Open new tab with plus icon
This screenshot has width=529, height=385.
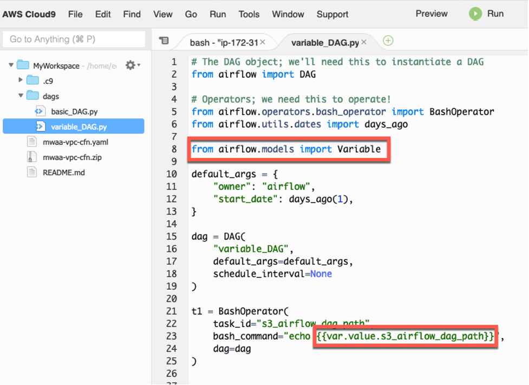(388, 41)
